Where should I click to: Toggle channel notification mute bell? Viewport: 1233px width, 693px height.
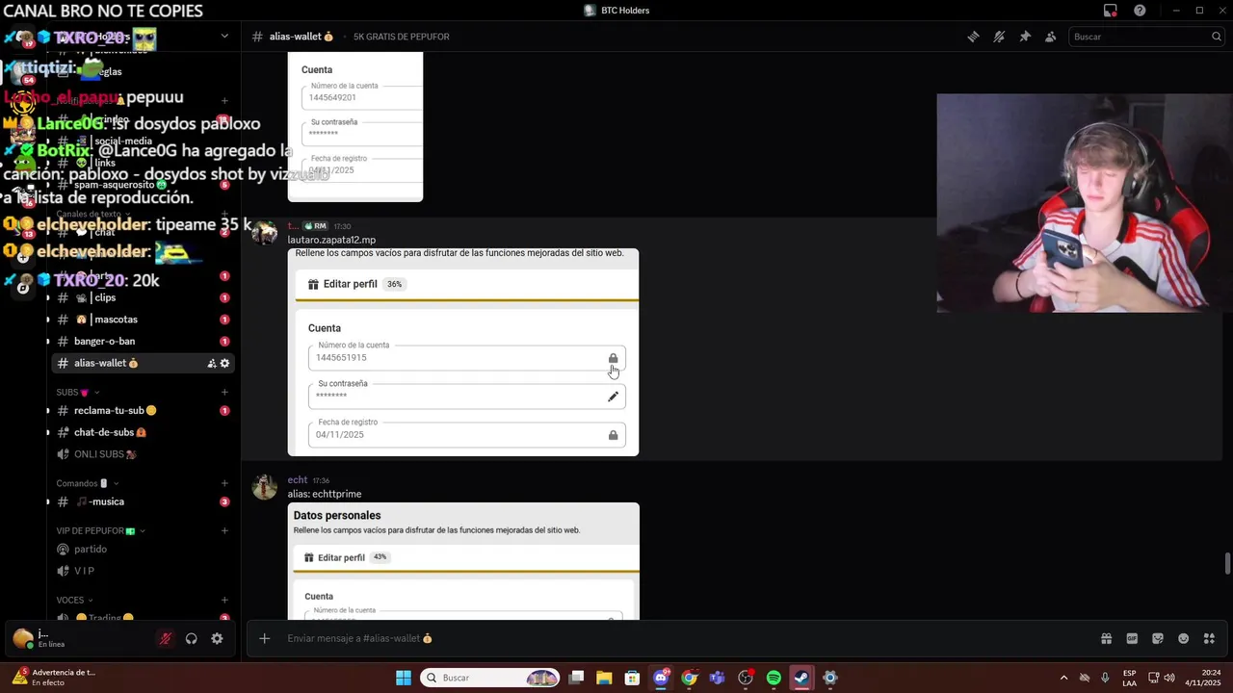[x=999, y=37]
